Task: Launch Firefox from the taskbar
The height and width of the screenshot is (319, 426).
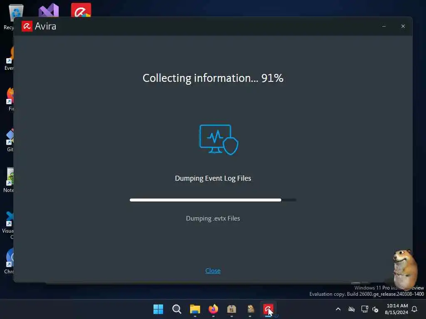Action: (213, 309)
